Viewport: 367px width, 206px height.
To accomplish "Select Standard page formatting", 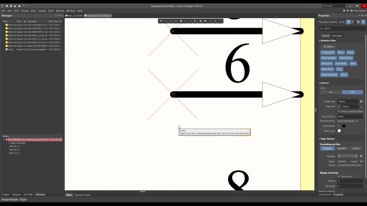I will coord(341,148).
